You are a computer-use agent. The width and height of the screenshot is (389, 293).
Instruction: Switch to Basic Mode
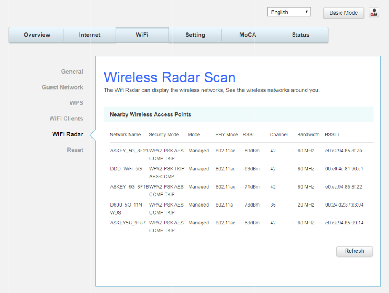pyautogui.click(x=343, y=13)
